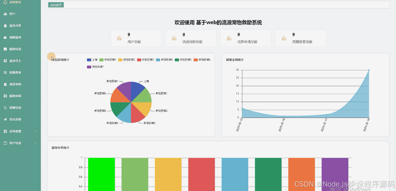
Task: Click the grid icon beside 系统管理
Action: (5, 131)
